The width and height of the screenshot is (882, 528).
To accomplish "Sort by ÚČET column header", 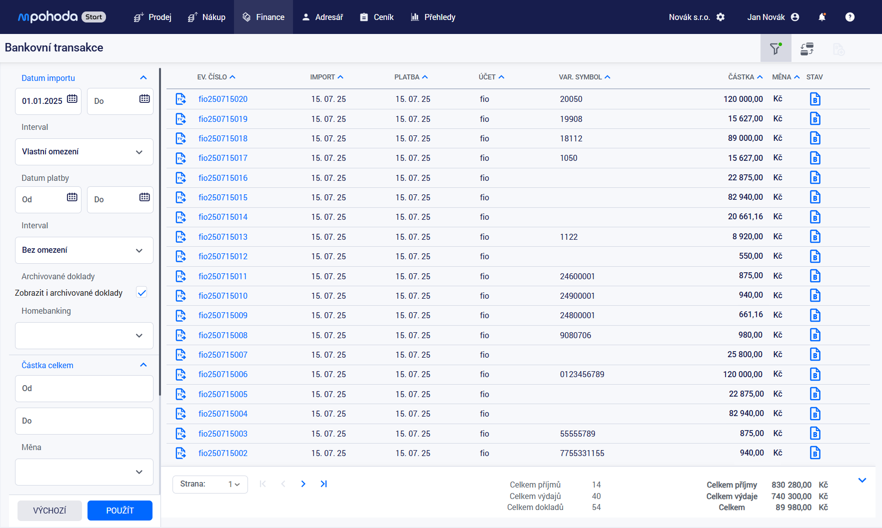I will pos(491,77).
